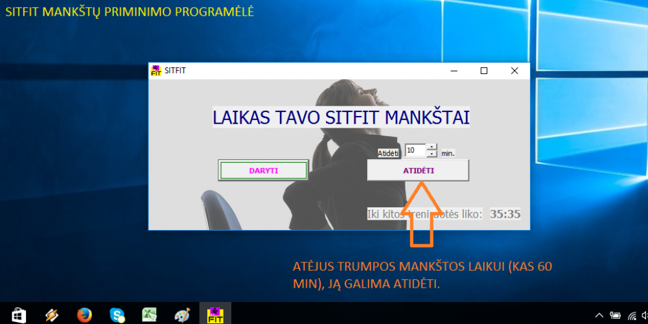Click the 'Atidėti' label next to the minutes field
The width and height of the screenshot is (648, 324).
(388, 154)
